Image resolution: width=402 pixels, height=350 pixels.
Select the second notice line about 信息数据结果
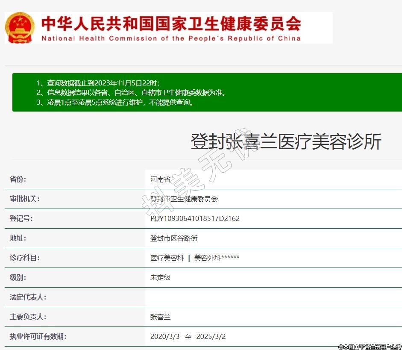(131, 92)
